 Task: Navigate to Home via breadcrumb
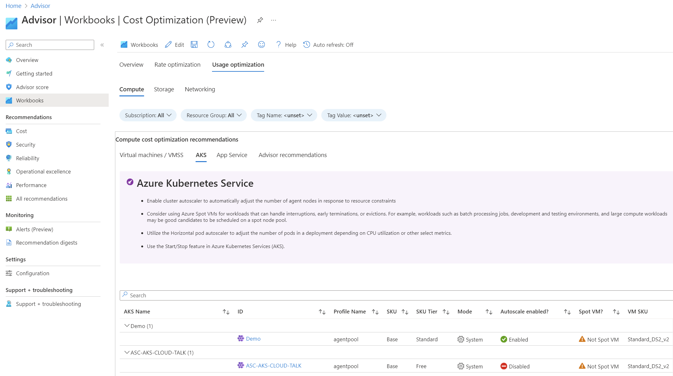(13, 6)
